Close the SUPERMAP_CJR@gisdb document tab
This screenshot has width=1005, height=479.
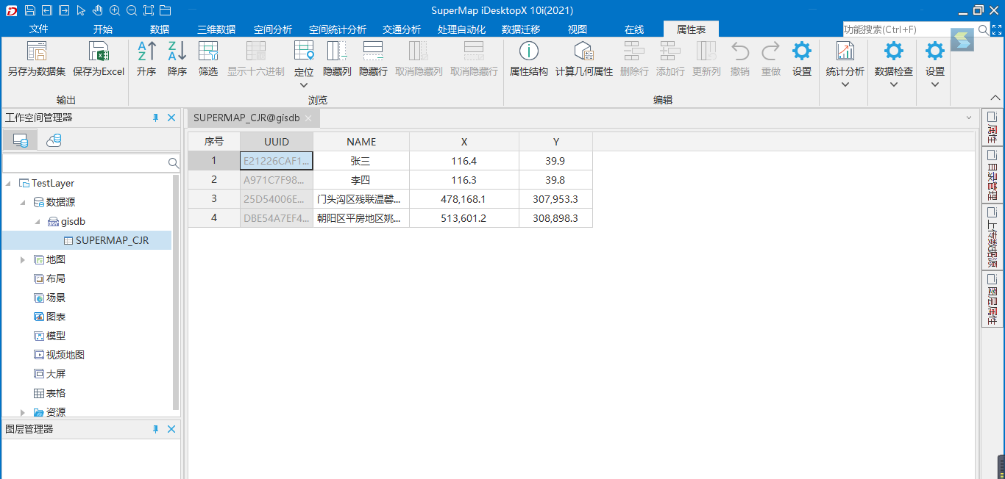308,118
